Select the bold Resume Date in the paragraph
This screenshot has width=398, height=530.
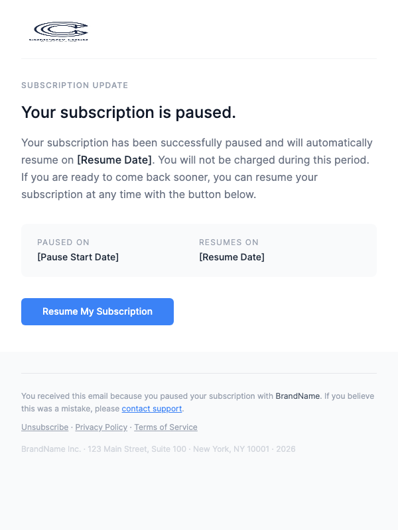pos(113,160)
